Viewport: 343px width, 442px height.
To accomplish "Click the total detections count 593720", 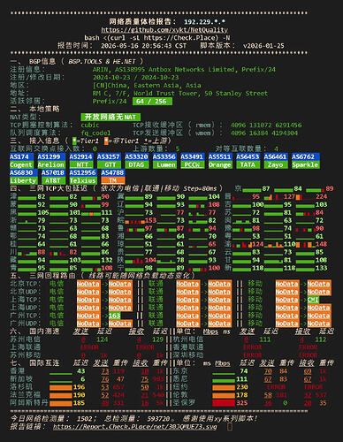I will click(x=158, y=418).
